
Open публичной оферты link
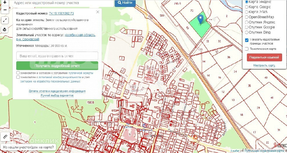pyautogui.click(x=81, y=73)
